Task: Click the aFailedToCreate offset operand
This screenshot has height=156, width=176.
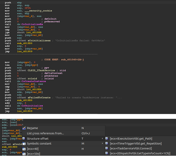Action: coord(39,98)
